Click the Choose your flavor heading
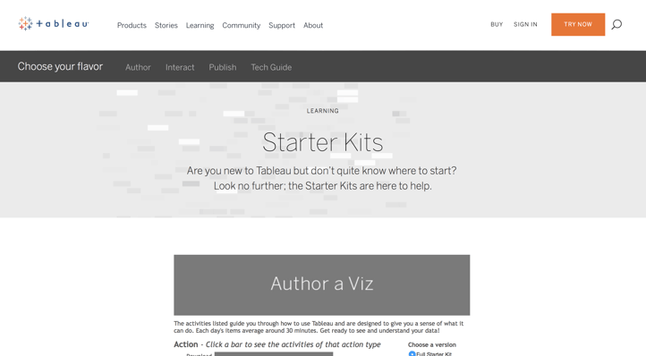Image resolution: width=646 pixels, height=356 pixels. pyautogui.click(x=60, y=66)
